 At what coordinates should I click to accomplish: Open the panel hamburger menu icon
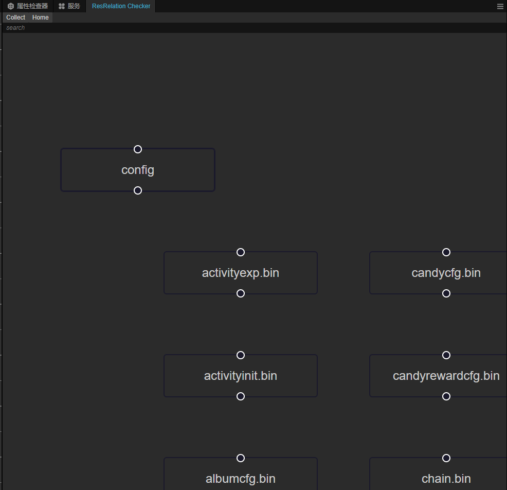pos(500,7)
